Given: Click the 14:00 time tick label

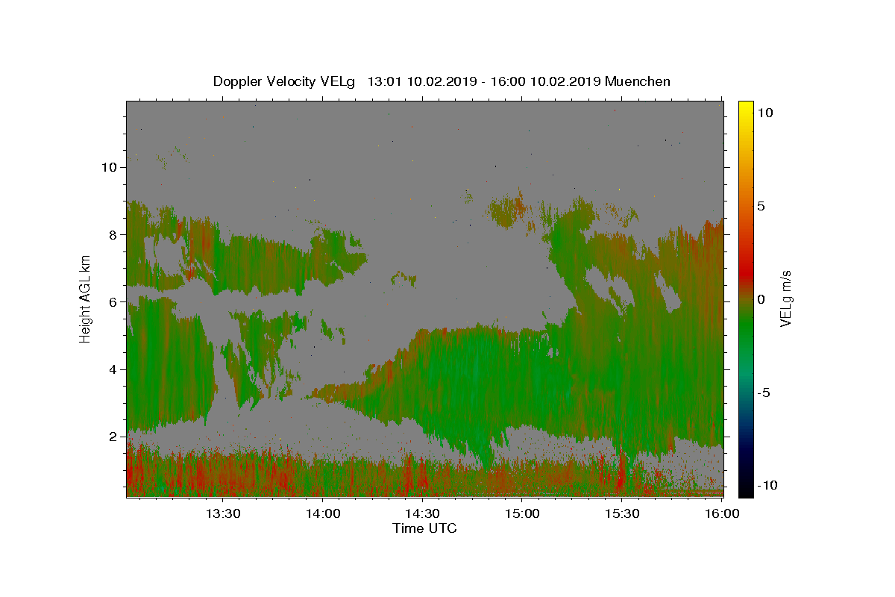Looking at the screenshot, I should coord(322,513).
